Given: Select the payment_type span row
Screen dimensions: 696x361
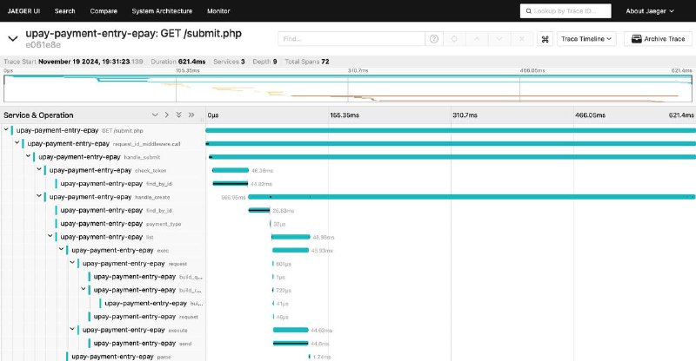Looking at the screenshot, I should click(x=121, y=224).
